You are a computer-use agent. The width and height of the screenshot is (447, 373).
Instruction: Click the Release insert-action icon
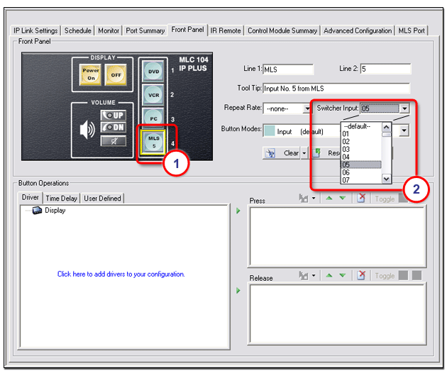[x=304, y=275]
